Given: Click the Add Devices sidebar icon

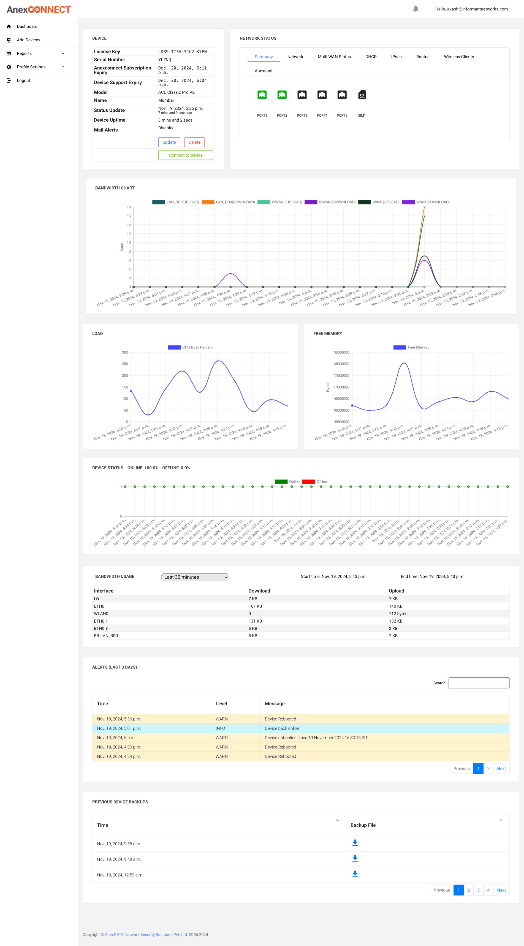Looking at the screenshot, I should [9, 40].
